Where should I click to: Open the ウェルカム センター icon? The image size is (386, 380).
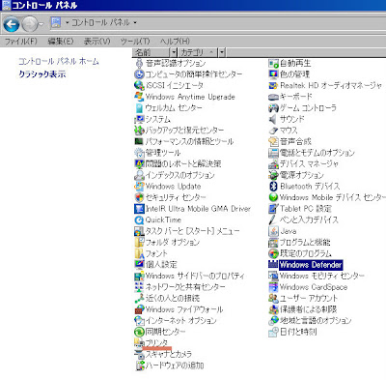[x=139, y=107]
